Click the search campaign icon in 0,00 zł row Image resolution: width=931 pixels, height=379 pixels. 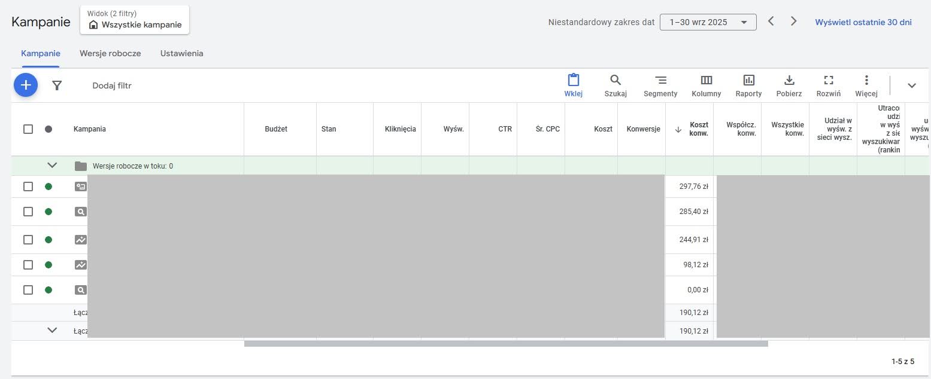pos(80,290)
